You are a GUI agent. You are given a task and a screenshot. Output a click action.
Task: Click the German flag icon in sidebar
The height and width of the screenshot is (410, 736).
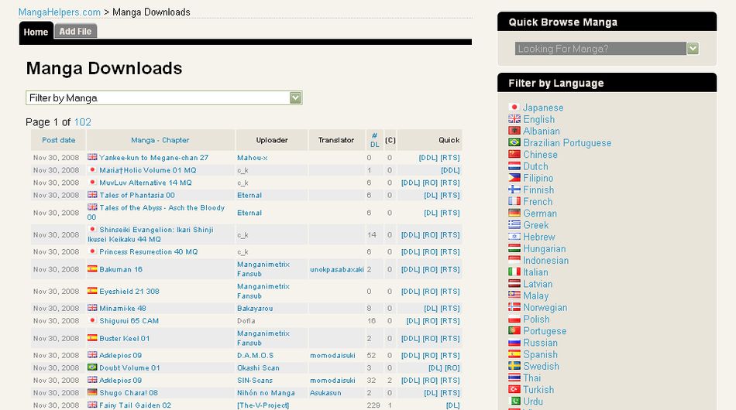click(514, 213)
